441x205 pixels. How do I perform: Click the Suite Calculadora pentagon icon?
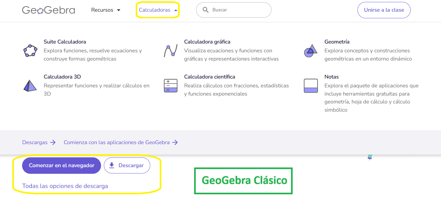point(30,50)
